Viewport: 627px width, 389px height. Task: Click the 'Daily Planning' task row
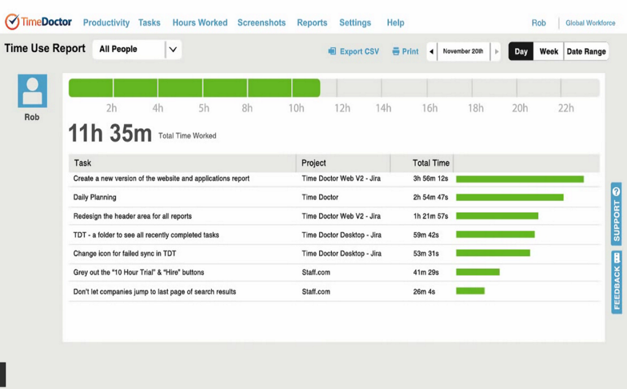[334, 197]
